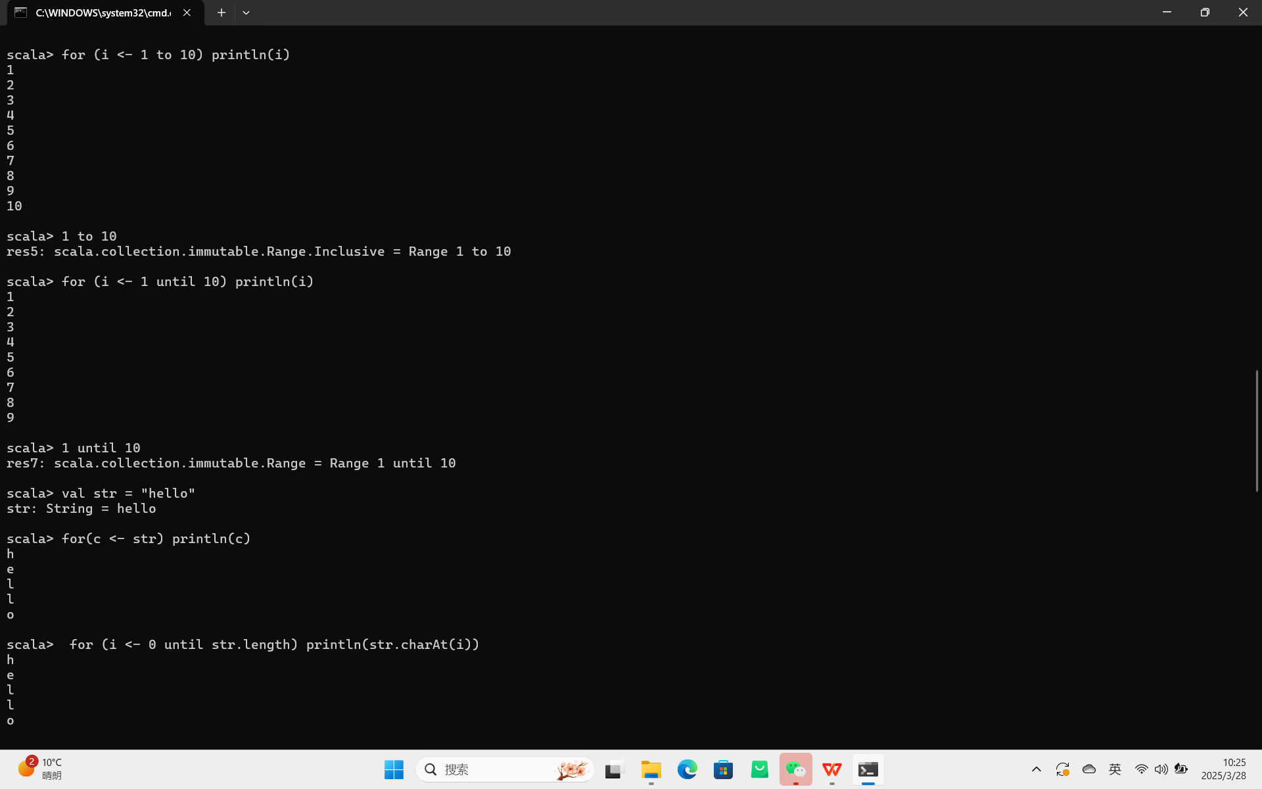
Task: Open the Wi-Fi network settings flyout
Action: (1141, 769)
